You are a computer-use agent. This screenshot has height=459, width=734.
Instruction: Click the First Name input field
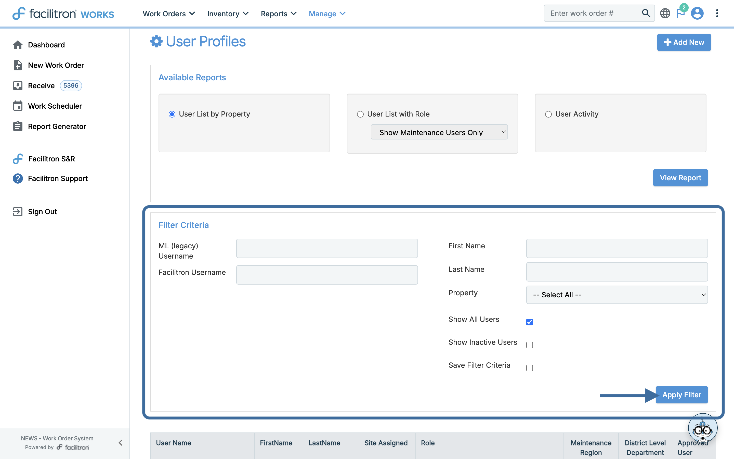point(617,248)
